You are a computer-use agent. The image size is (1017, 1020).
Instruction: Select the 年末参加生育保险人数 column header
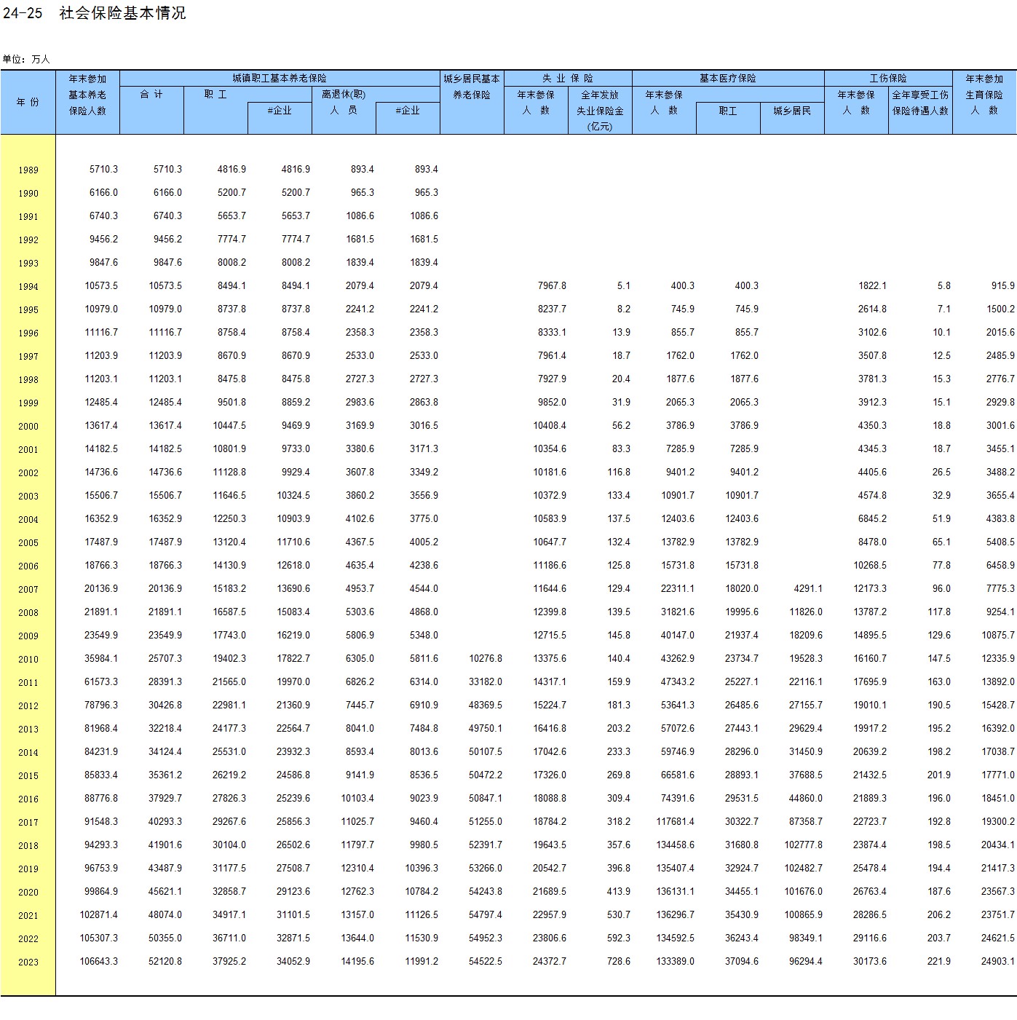pyautogui.click(x=984, y=95)
